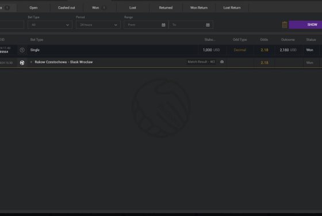
Task: Click the orange notepad icon beside SHOW
Action: (x=285, y=25)
